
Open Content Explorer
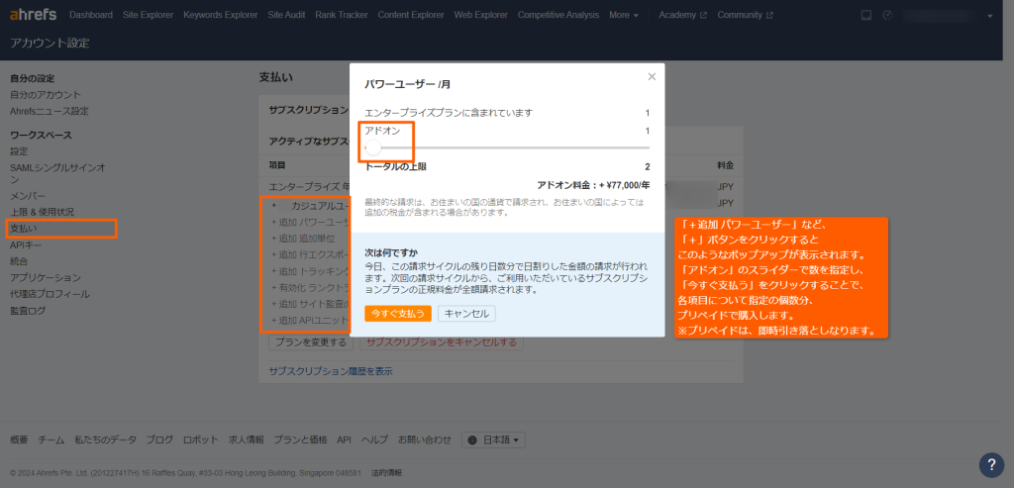click(411, 15)
